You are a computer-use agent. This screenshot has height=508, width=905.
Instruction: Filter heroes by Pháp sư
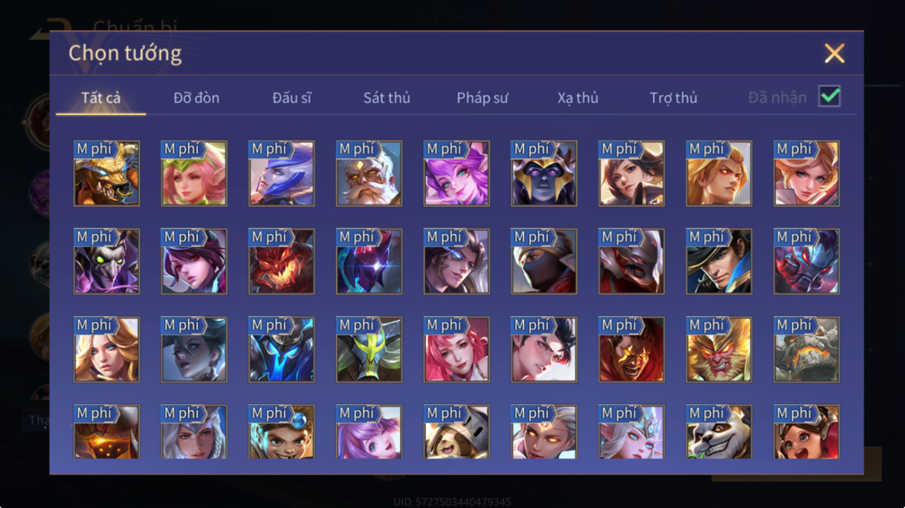[482, 98]
